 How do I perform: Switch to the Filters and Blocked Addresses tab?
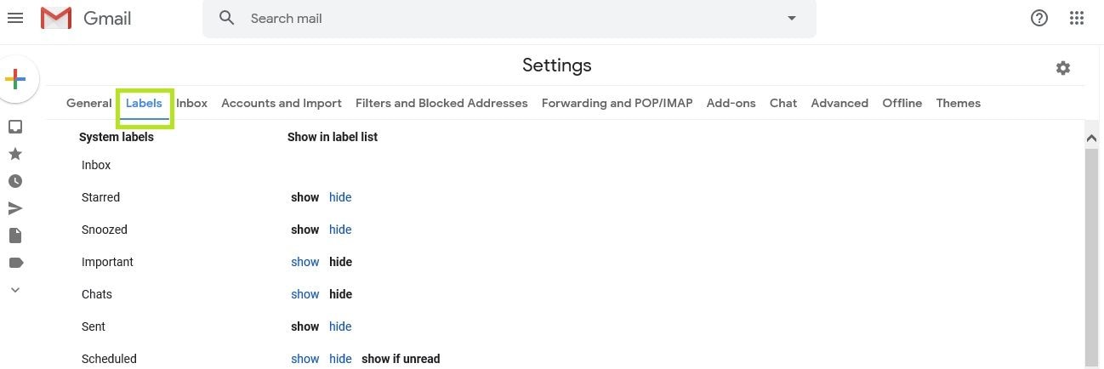(x=441, y=103)
